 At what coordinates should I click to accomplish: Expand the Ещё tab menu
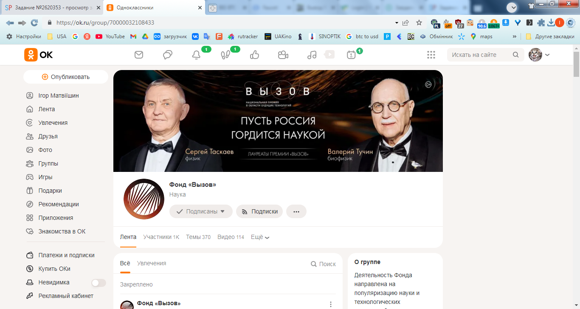point(260,237)
